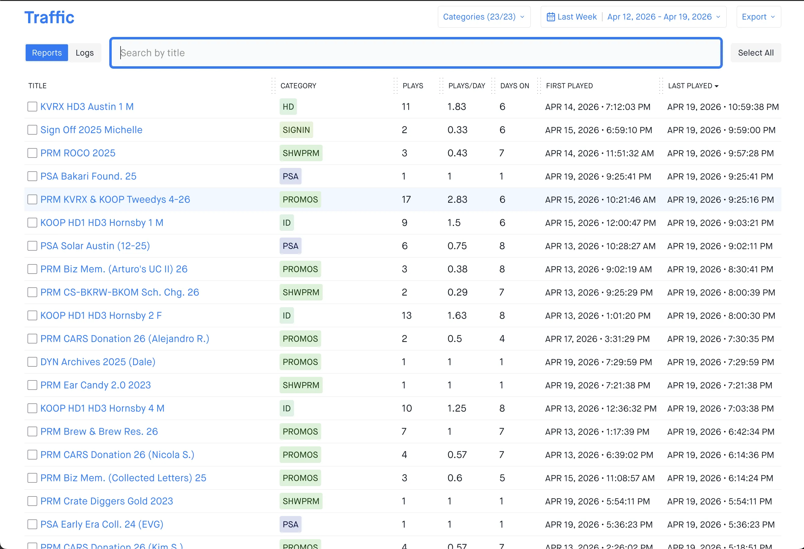804x549 pixels.
Task: Switch to the Logs tab
Action: [85, 53]
